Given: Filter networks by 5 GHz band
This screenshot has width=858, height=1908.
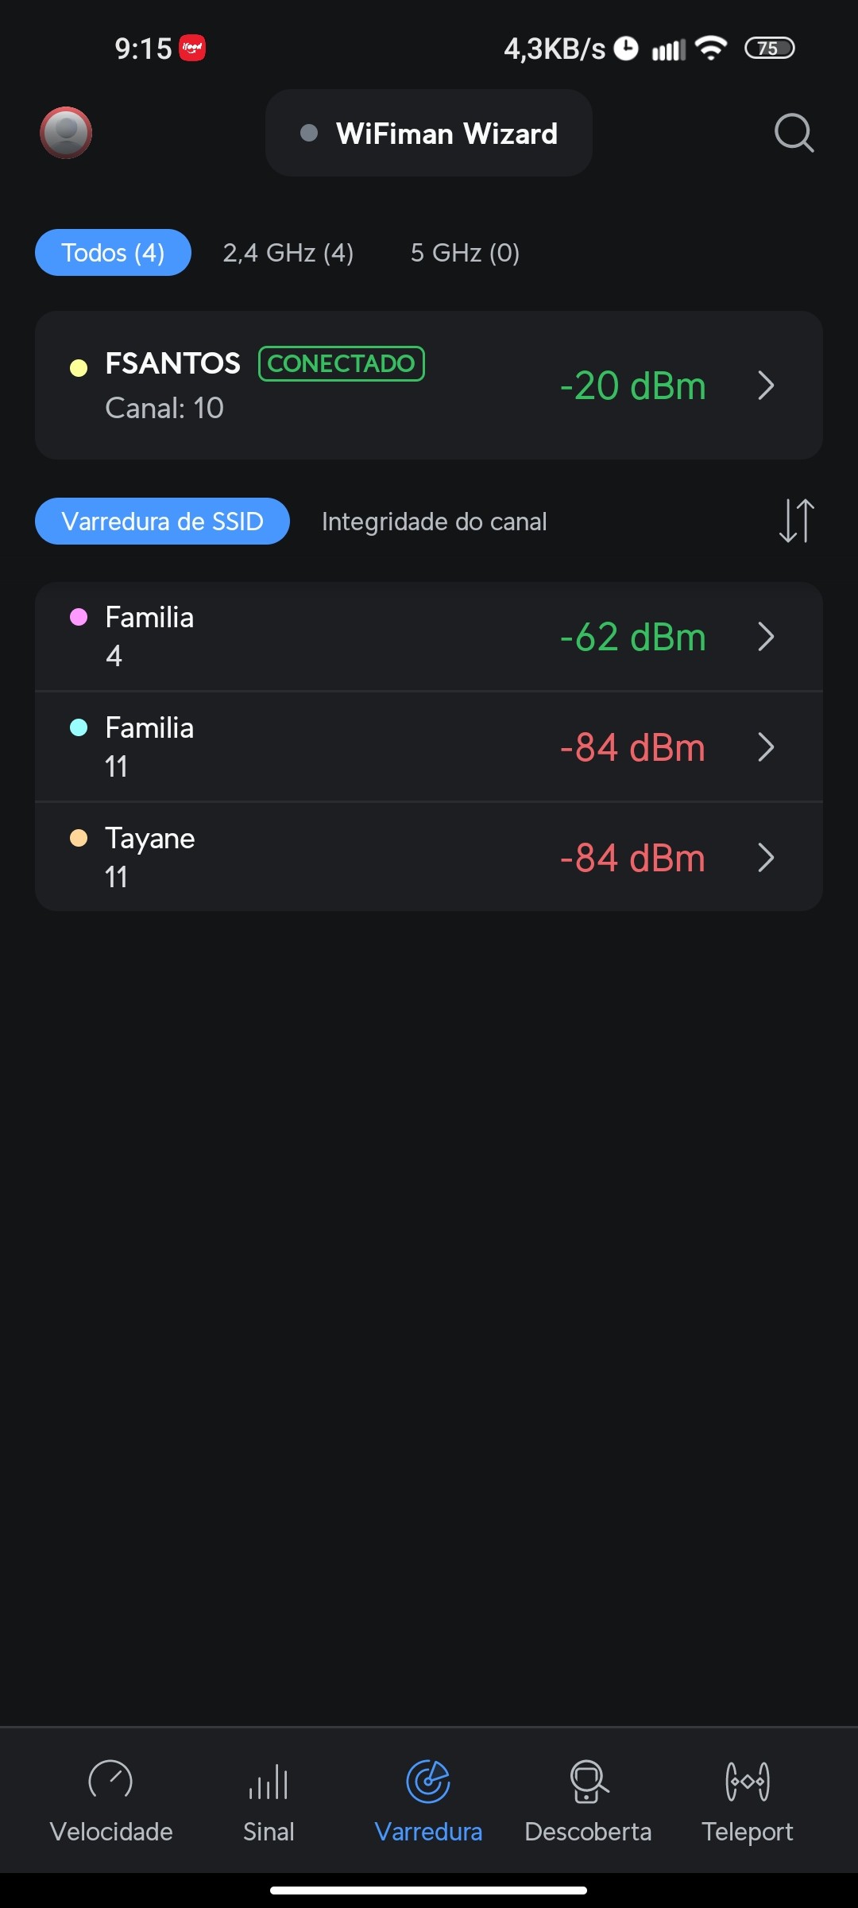Looking at the screenshot, I should (465, 253).
